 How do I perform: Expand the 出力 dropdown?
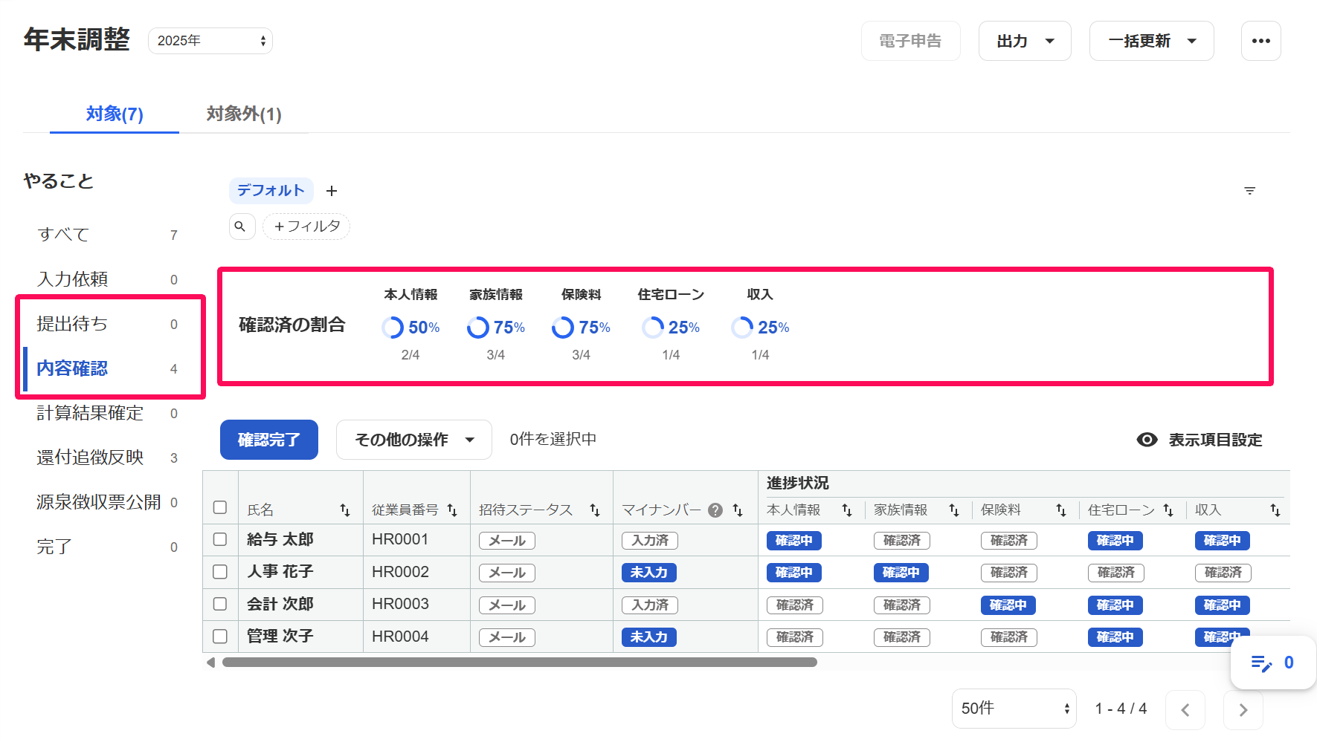[x=1025, y=41]
